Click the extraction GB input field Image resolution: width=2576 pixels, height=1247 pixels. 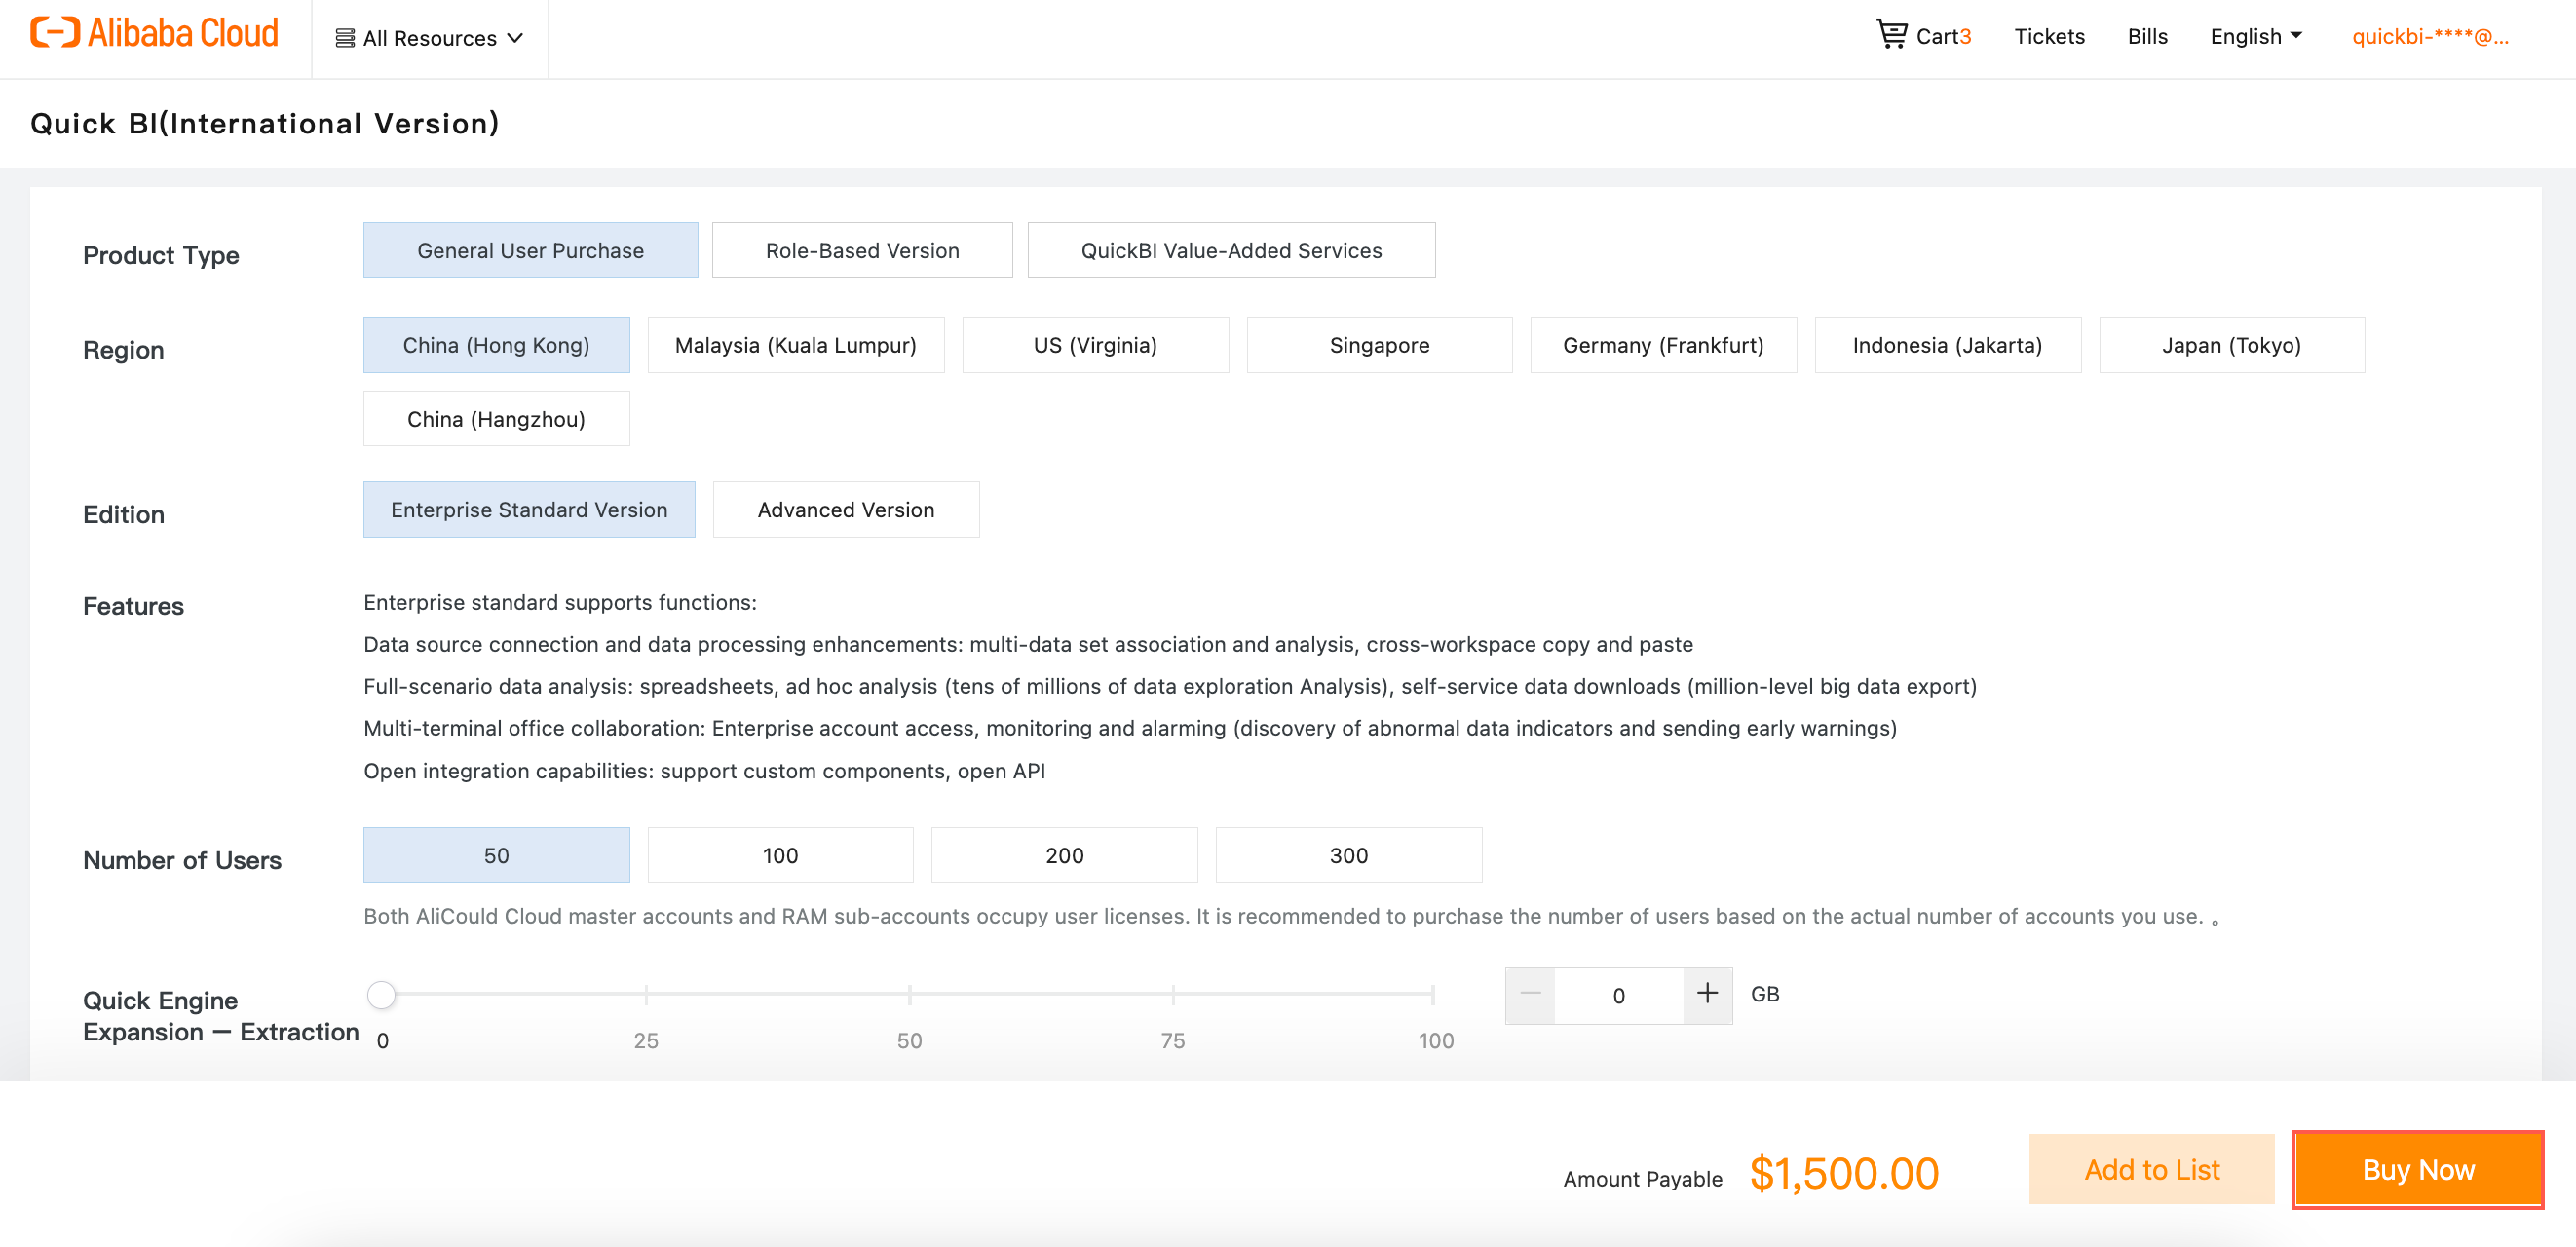coord(1618,995)
